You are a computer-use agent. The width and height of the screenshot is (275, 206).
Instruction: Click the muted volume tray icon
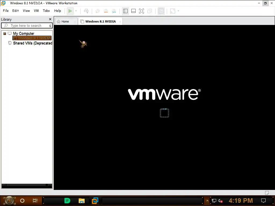220,201
